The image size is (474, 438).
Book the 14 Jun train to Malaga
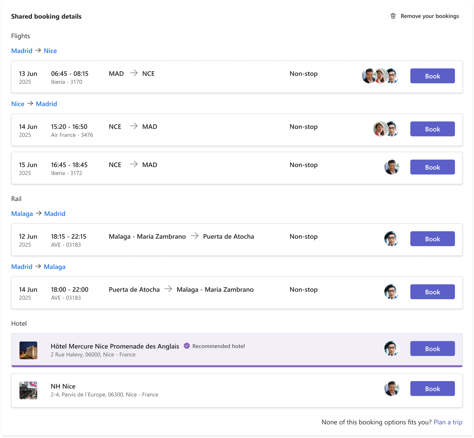tap(432, 292)
